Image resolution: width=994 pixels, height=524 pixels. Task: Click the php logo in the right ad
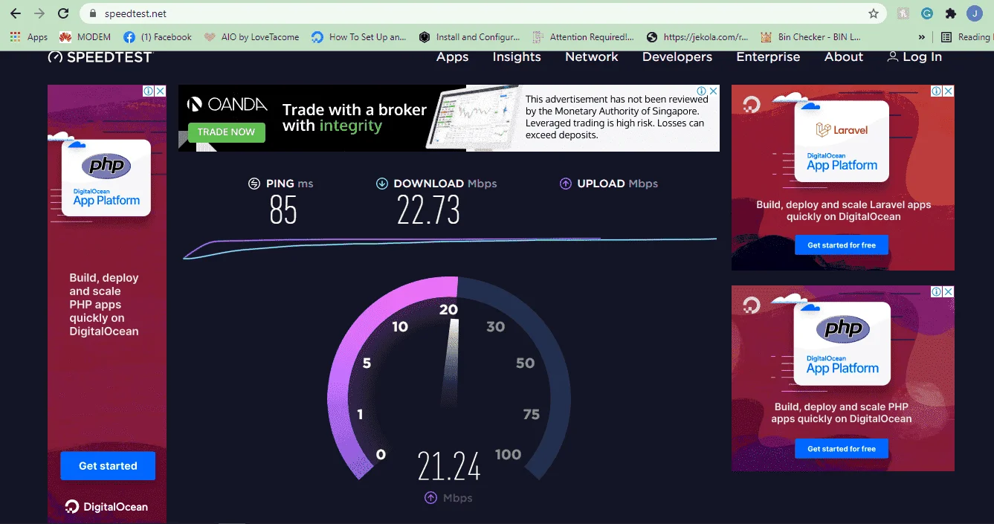[x=843, y=329]
